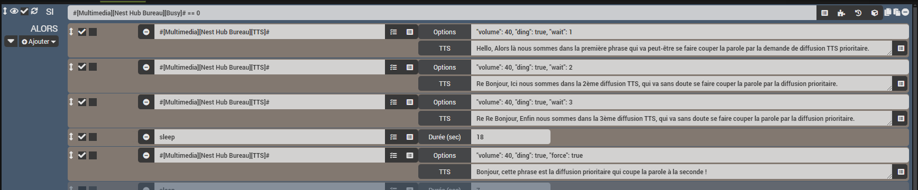
Task: Open command picker icon for wait 3 row
Action: point(410,102)
